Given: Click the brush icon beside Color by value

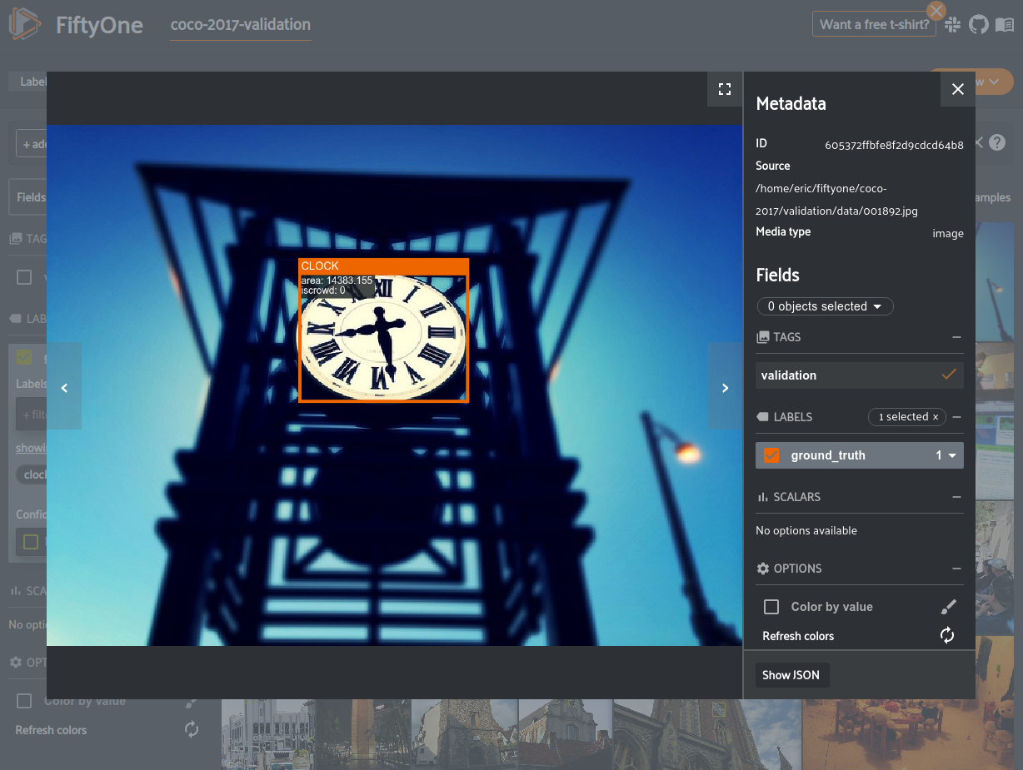Looking at the screenshot, I should point(948,607).
